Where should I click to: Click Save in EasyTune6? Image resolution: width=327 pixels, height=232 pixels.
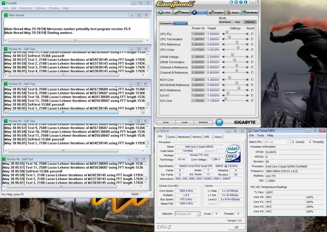click(x=166, y=122)
